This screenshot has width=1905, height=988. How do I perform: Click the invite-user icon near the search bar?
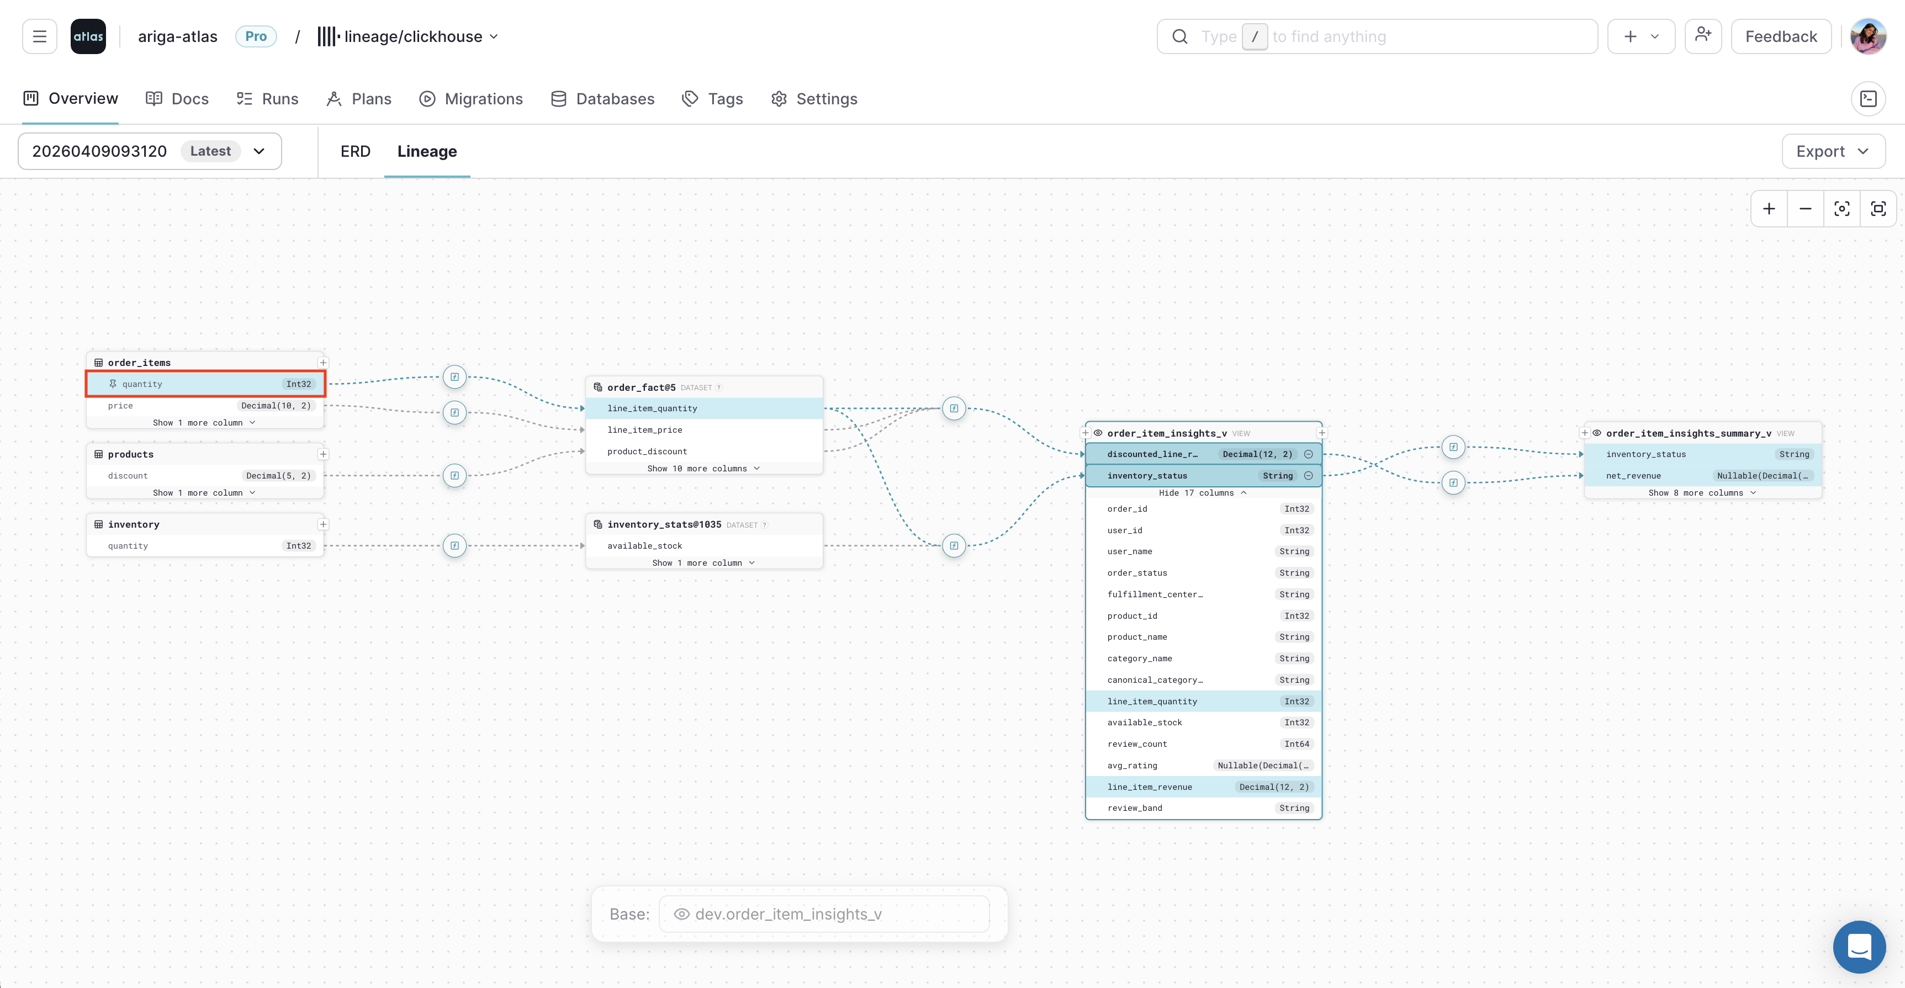click(x=1703, y=35)
